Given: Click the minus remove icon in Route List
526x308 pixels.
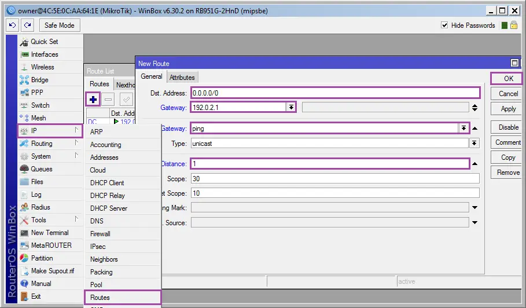Looking at the screenshot, I should [x=108, y=100].
